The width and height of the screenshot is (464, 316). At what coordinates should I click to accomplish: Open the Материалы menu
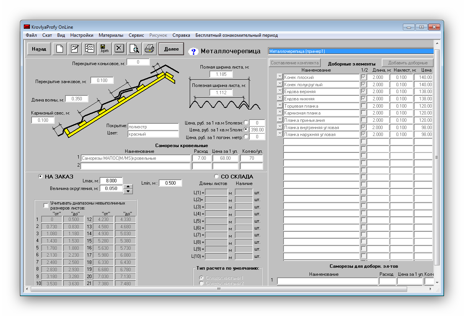tap(111, 35)
